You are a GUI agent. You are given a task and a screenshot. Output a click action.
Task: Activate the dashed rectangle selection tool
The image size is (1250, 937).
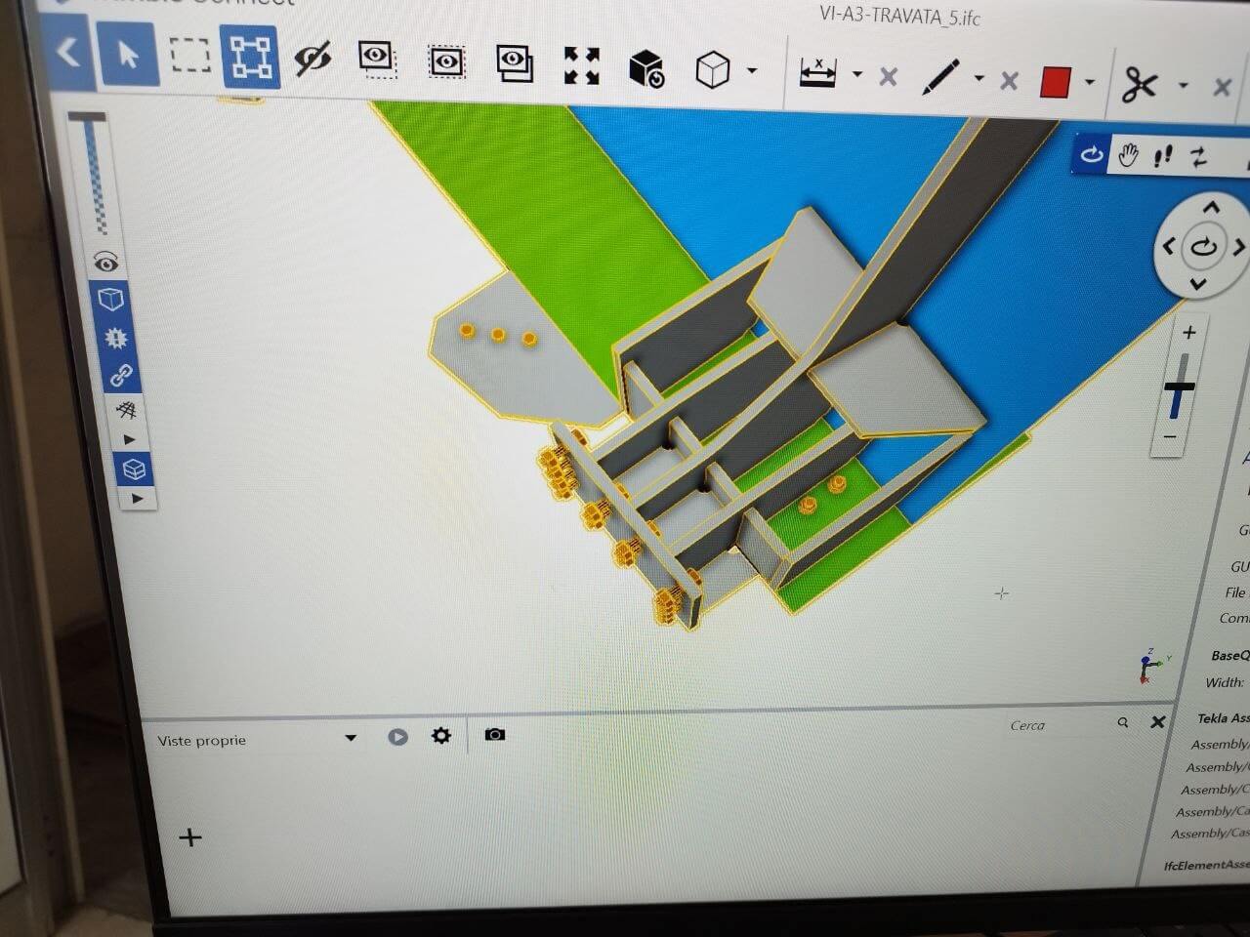click(x=189, y=55)
